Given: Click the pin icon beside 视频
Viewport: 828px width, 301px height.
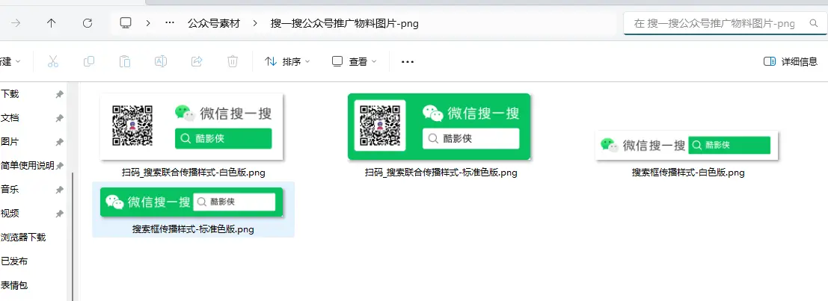Looking at the screenshot, I should click(60, 214).
